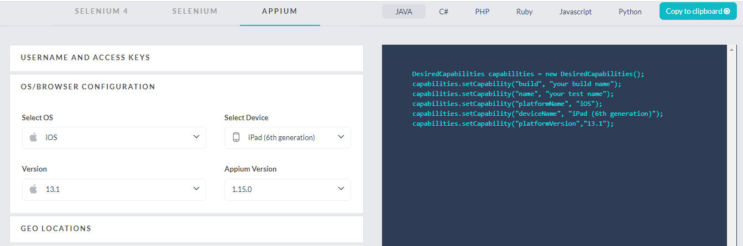Click the circular icon on Copy to clipboard
Image resolution: width=743 pixels, height=246 pixels.
(x=726, y=11)
